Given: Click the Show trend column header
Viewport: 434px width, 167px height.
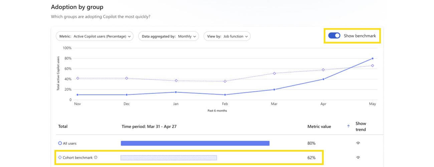Looking at the screenshot, I should point(361,127).
